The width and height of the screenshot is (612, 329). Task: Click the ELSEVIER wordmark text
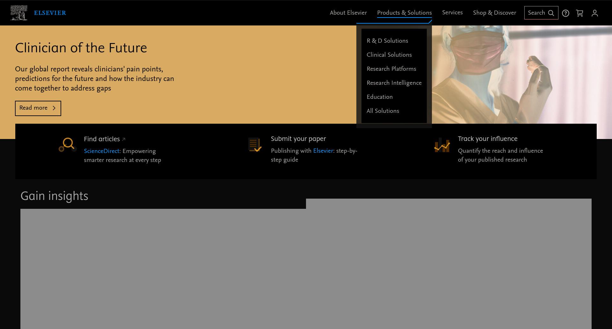coord(50,13)
